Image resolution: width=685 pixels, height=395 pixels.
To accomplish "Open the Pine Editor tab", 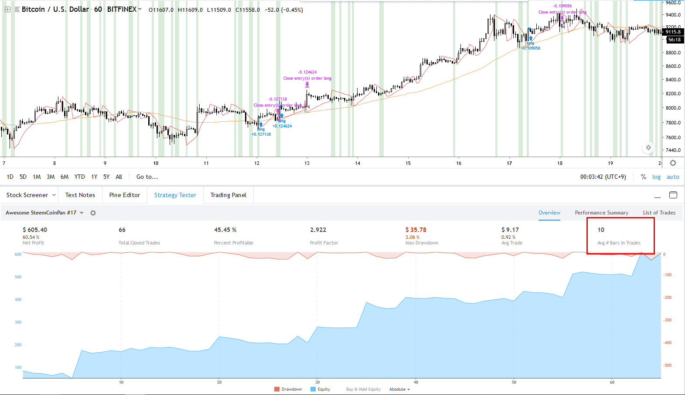I will (125, 195).
